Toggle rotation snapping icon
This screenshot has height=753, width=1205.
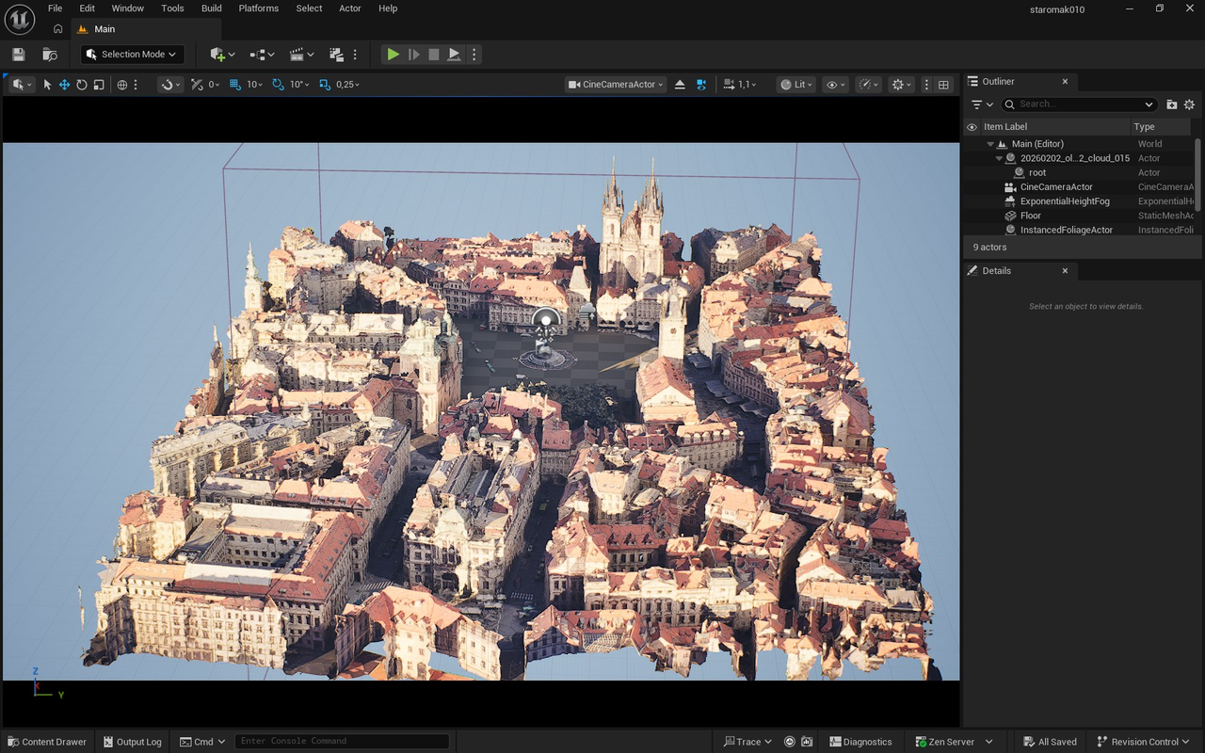point(278,85)
